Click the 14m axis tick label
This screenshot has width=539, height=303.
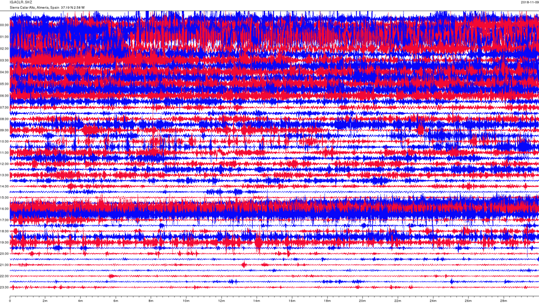tap(257, 301)
